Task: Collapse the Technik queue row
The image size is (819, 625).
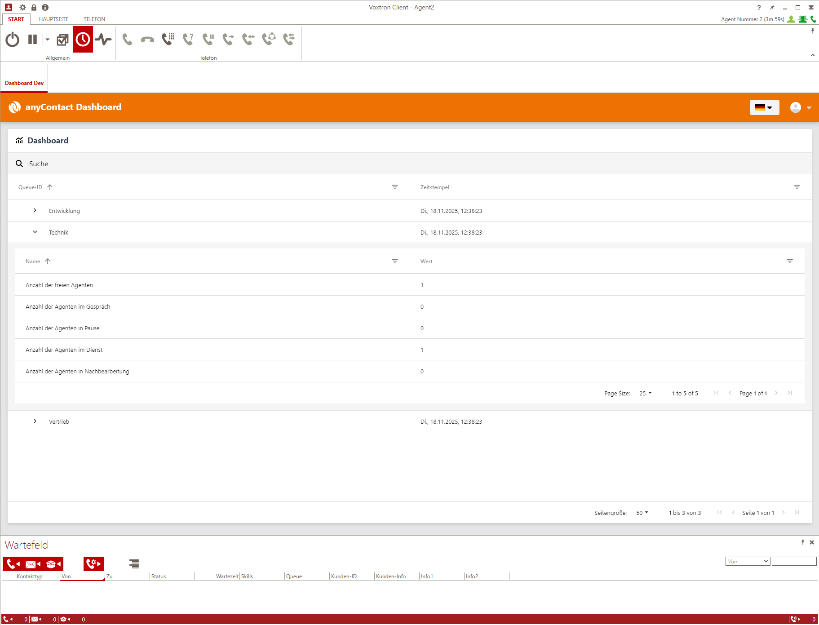Action: pyautogui.click(x=35, y=232)
